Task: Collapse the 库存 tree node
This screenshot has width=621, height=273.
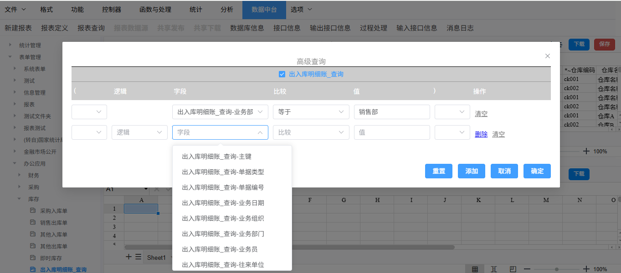Action: click(x=19, y=199)
